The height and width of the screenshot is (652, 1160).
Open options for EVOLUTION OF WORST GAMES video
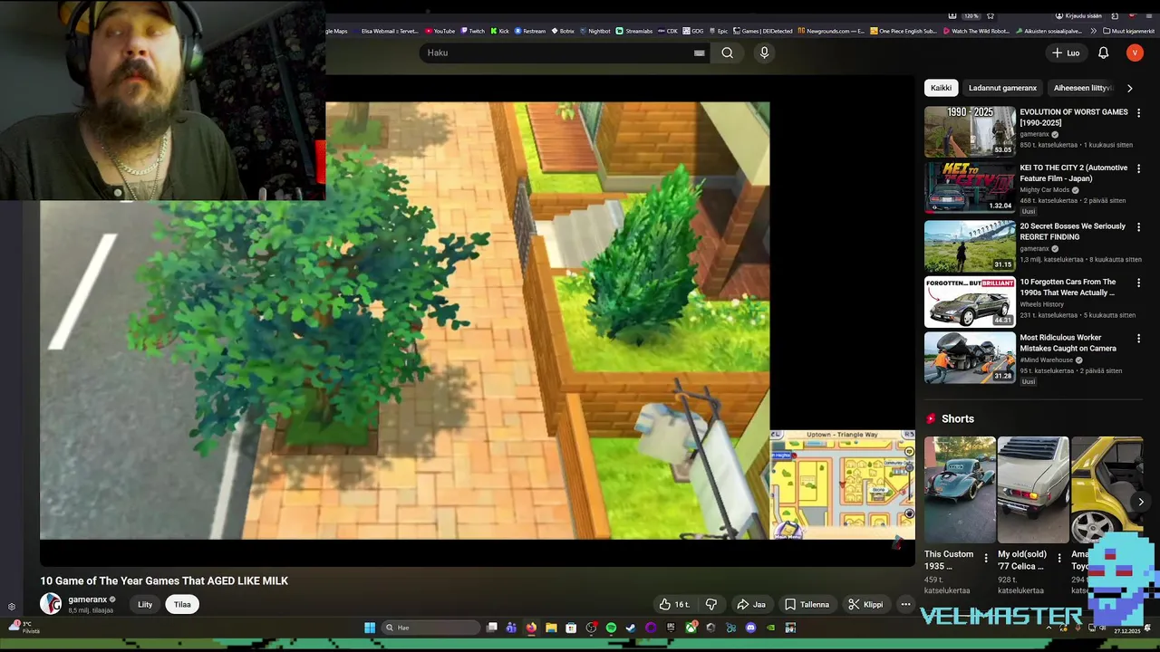coord(1139,113)
